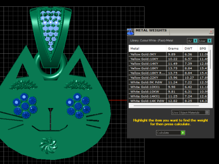This screenshot has width=219, height=164.
Task: Click the 7.39 DWT value
Action: [x=188, y=64]
